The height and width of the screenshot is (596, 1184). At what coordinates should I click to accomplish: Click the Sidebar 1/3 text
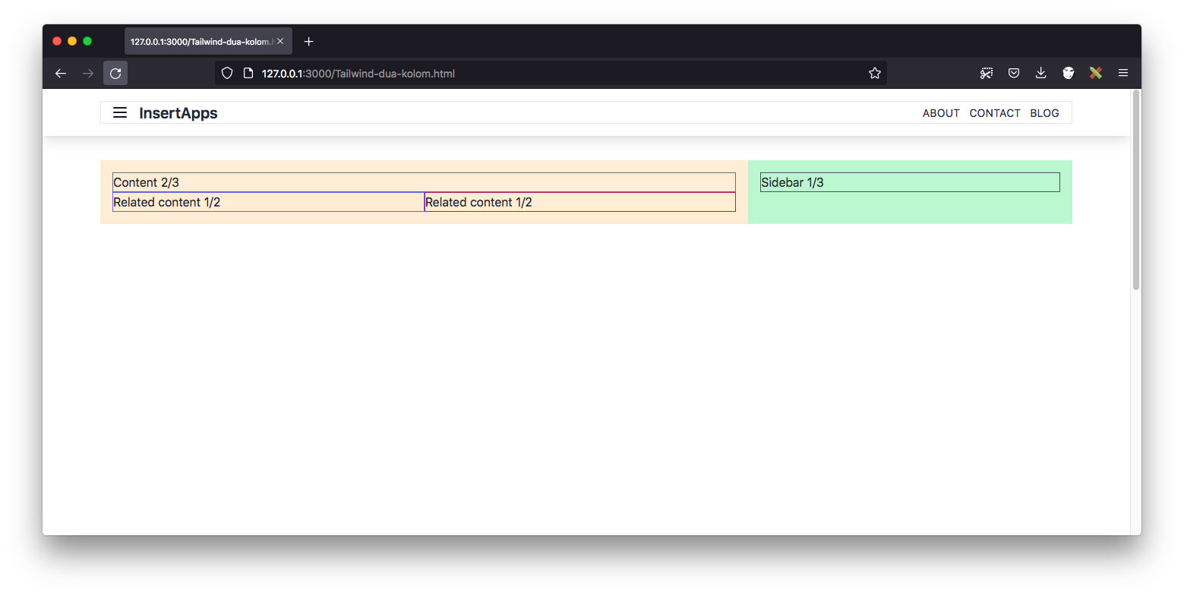(x=792, y=182)
